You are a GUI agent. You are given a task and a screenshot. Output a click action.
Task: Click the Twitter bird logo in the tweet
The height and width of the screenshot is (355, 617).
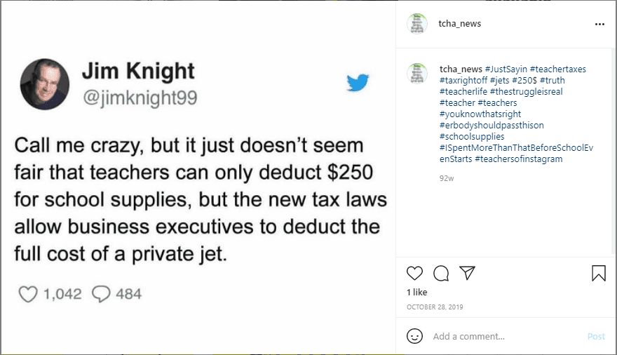coord(358,83)
